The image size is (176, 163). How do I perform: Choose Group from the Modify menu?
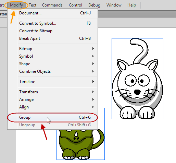(x=52, y=117)
